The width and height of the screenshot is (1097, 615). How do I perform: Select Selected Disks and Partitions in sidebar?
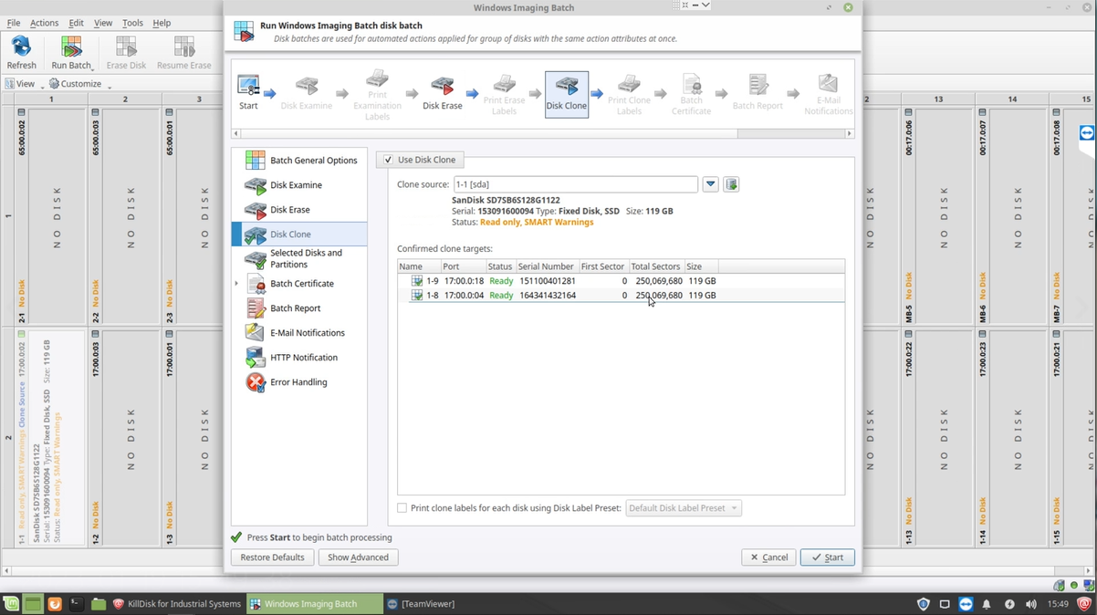[x=300, y=259]
